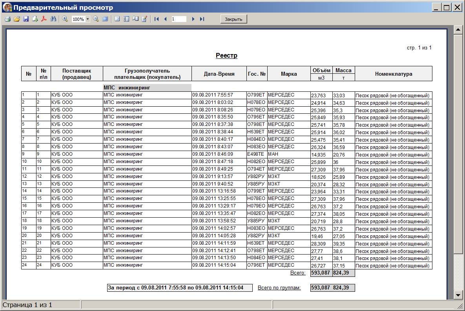
Task: Export the report to PDF
Action: pyautogui.click(x=44, y=19)
